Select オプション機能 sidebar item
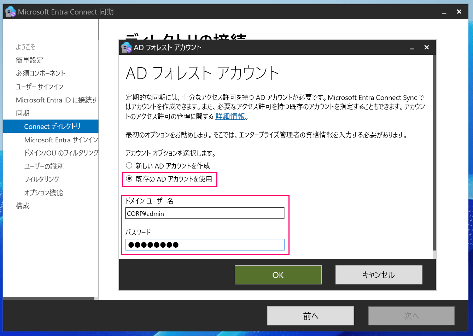Screen dimensions: 473x336 [43, 193]
